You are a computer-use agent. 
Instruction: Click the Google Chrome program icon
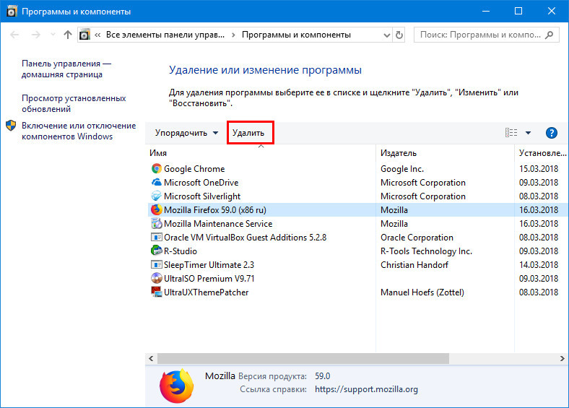(x=157, y=168)
